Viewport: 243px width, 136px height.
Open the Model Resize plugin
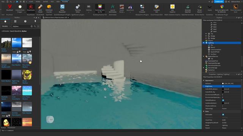pyautogui.click(x=121, y=8)
